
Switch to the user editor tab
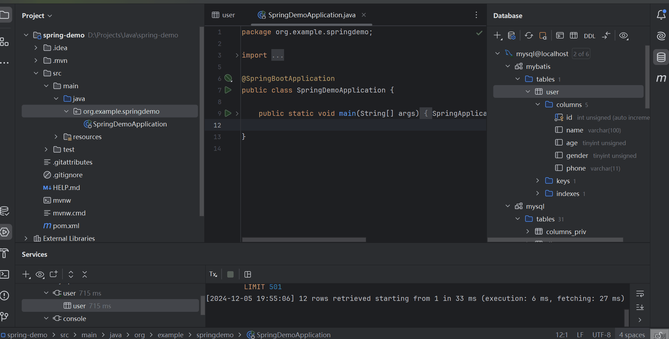click(x=223, y=15)
